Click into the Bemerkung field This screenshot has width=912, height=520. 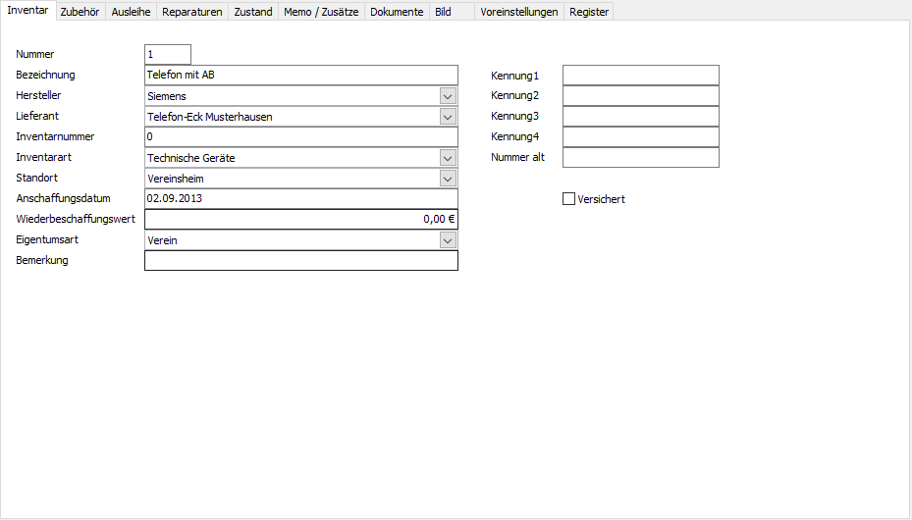tap(300, 261)
